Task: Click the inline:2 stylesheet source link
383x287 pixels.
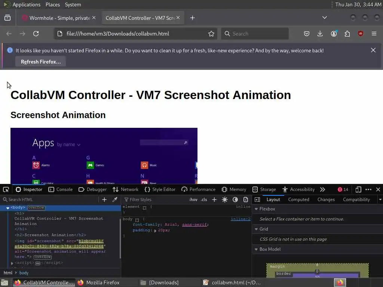Action: click(240, 219)
